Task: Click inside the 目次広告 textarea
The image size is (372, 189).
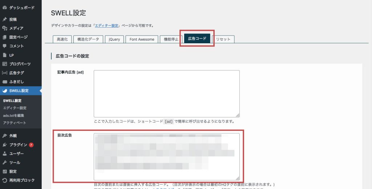Action: point(166,157)
